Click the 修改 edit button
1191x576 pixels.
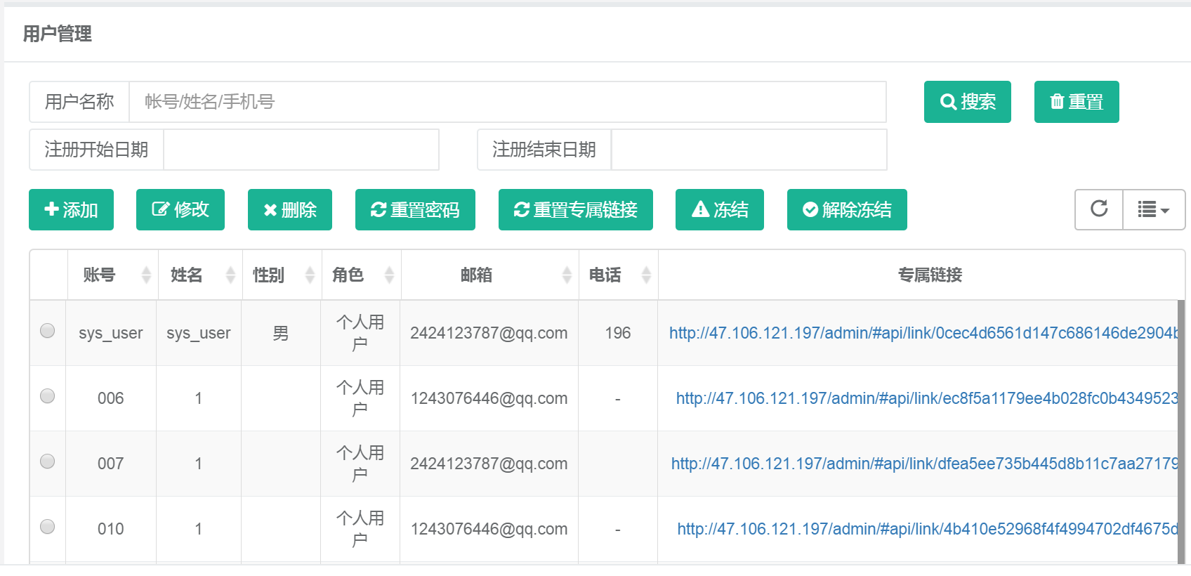180,209
